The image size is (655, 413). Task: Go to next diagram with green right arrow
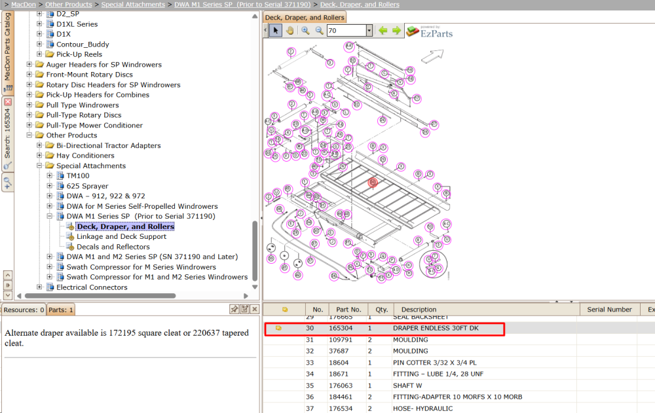(x=396, y=31)
